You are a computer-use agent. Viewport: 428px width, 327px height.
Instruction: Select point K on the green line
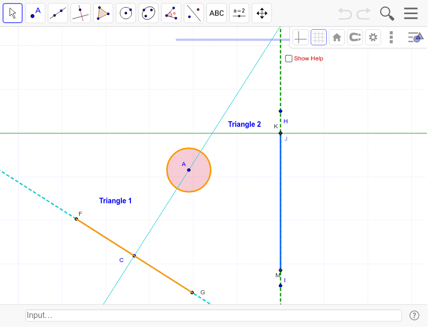pyautogui.click(x=280, y=133)
